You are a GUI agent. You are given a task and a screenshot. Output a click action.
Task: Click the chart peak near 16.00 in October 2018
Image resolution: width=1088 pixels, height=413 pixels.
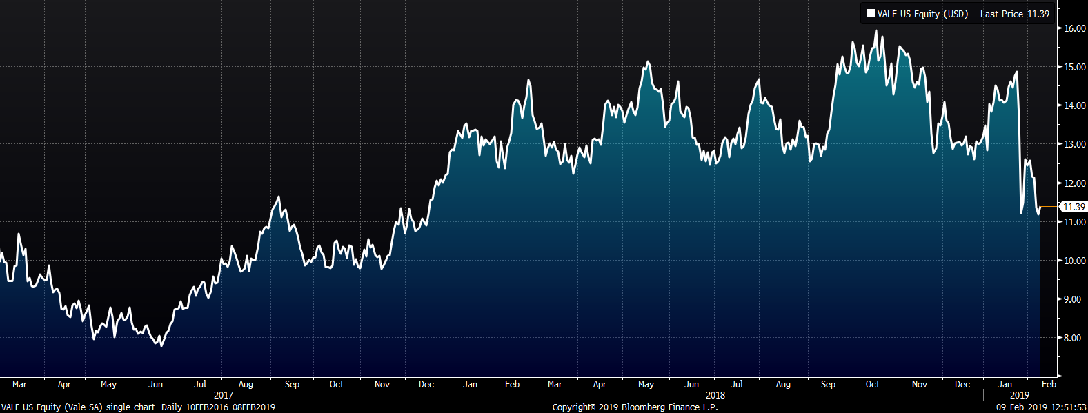(x=876, y=31)
